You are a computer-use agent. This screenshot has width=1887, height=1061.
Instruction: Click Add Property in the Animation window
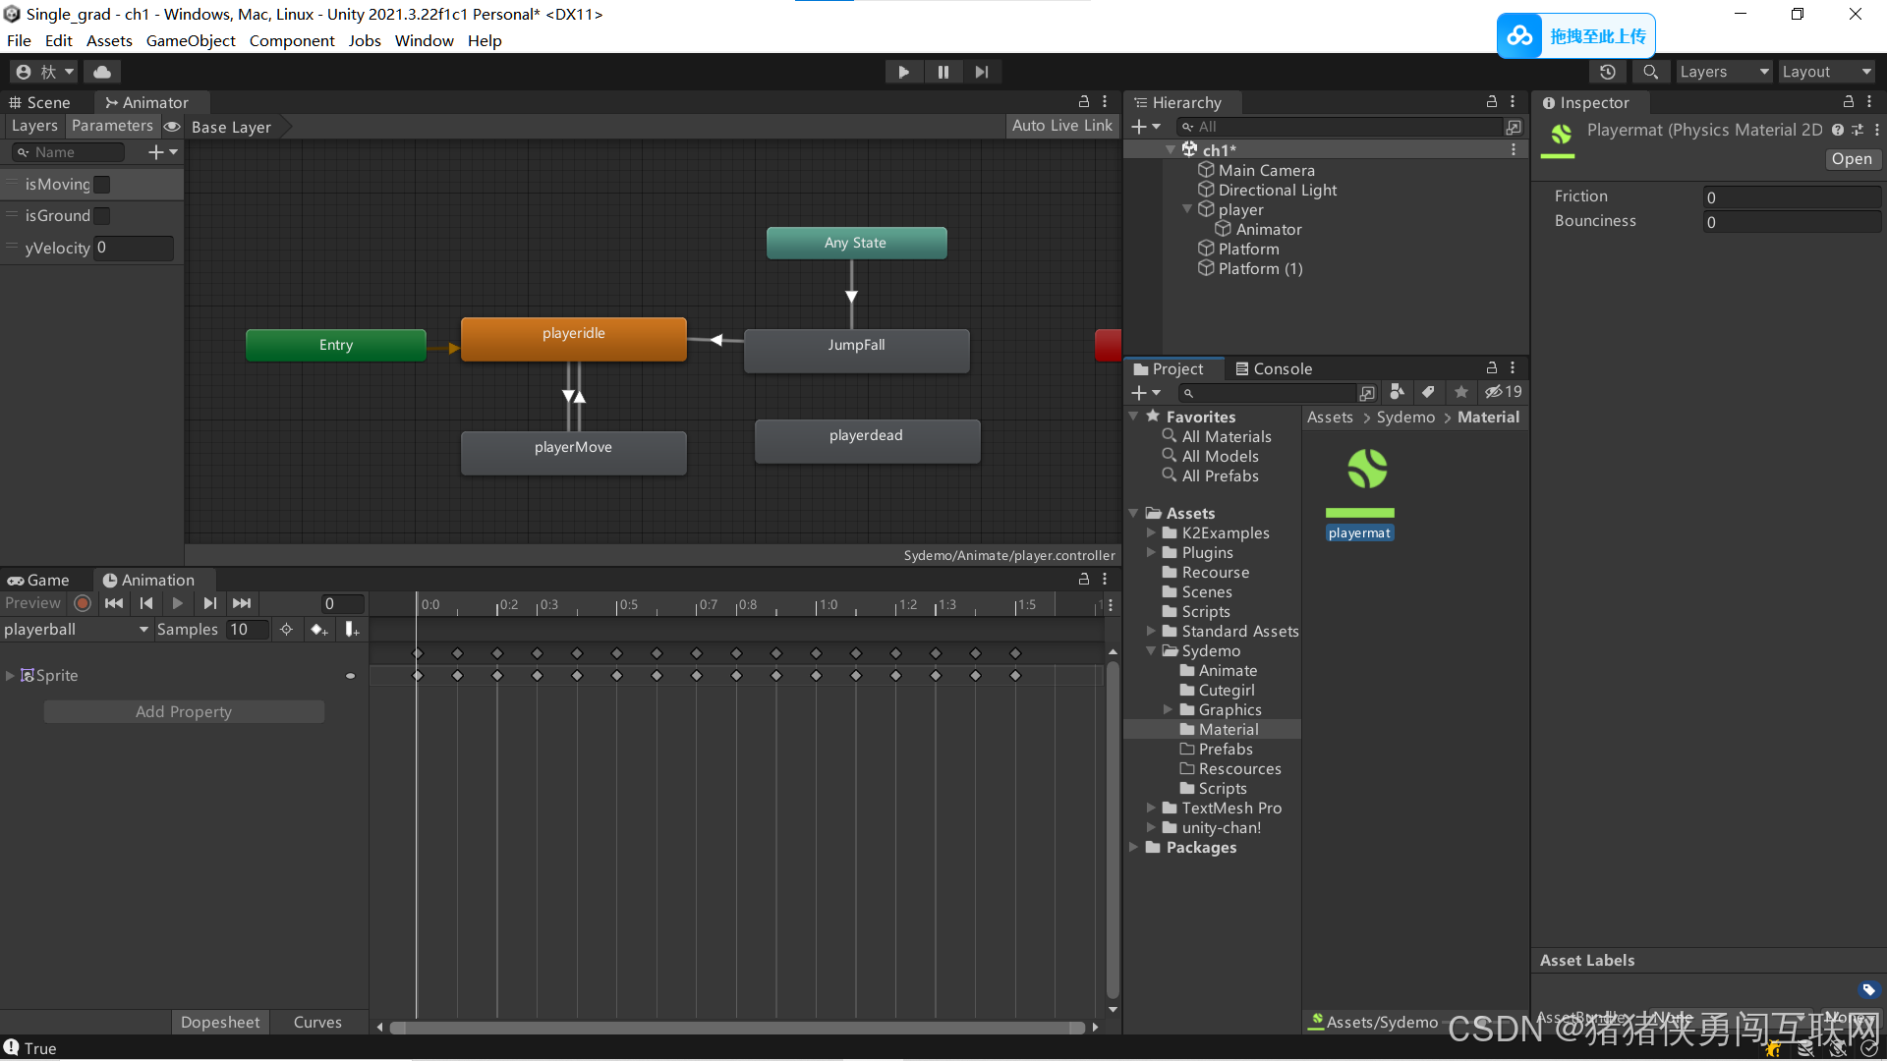[x=183, y=710]
